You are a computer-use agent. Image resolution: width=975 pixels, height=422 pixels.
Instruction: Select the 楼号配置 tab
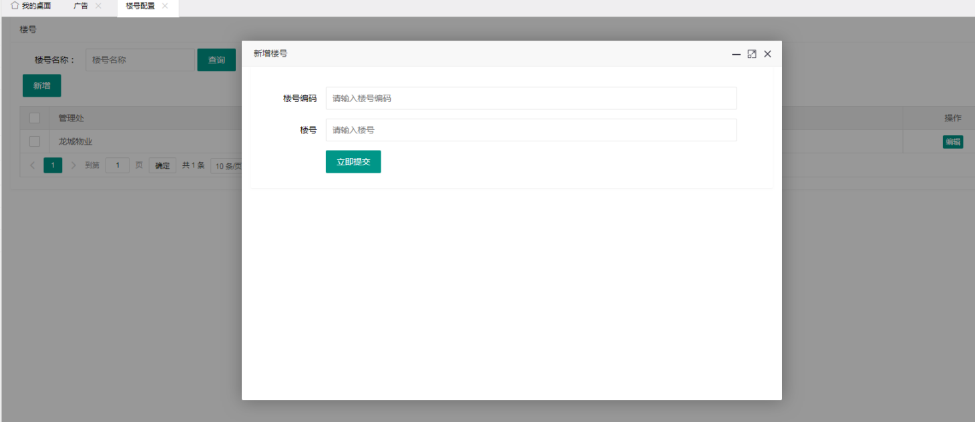click(x=140, y=6)
